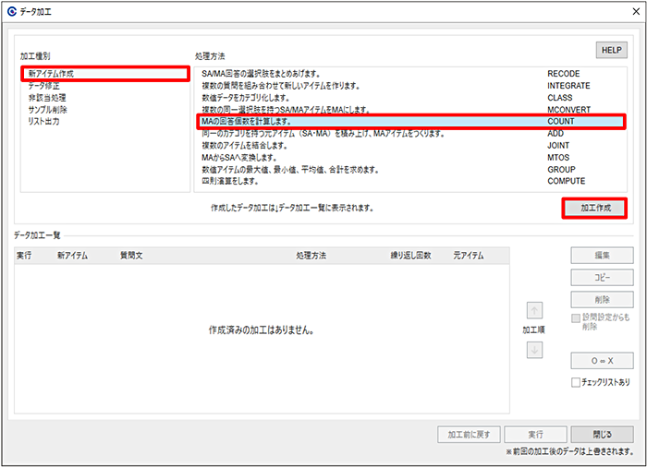Click the 閉じる button
Viewport: 647px width, 467px height.
(602, 435)
